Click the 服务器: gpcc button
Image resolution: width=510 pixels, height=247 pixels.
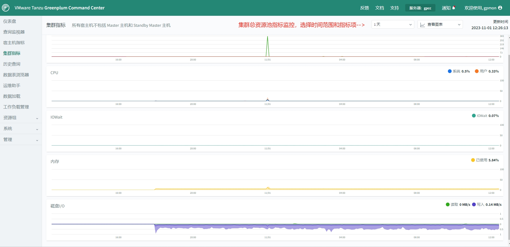click(420, 8)
